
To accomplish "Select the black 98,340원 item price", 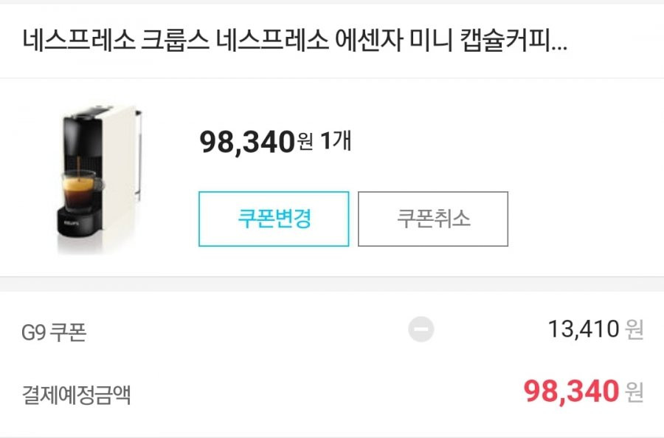I will tap(256, 141).
